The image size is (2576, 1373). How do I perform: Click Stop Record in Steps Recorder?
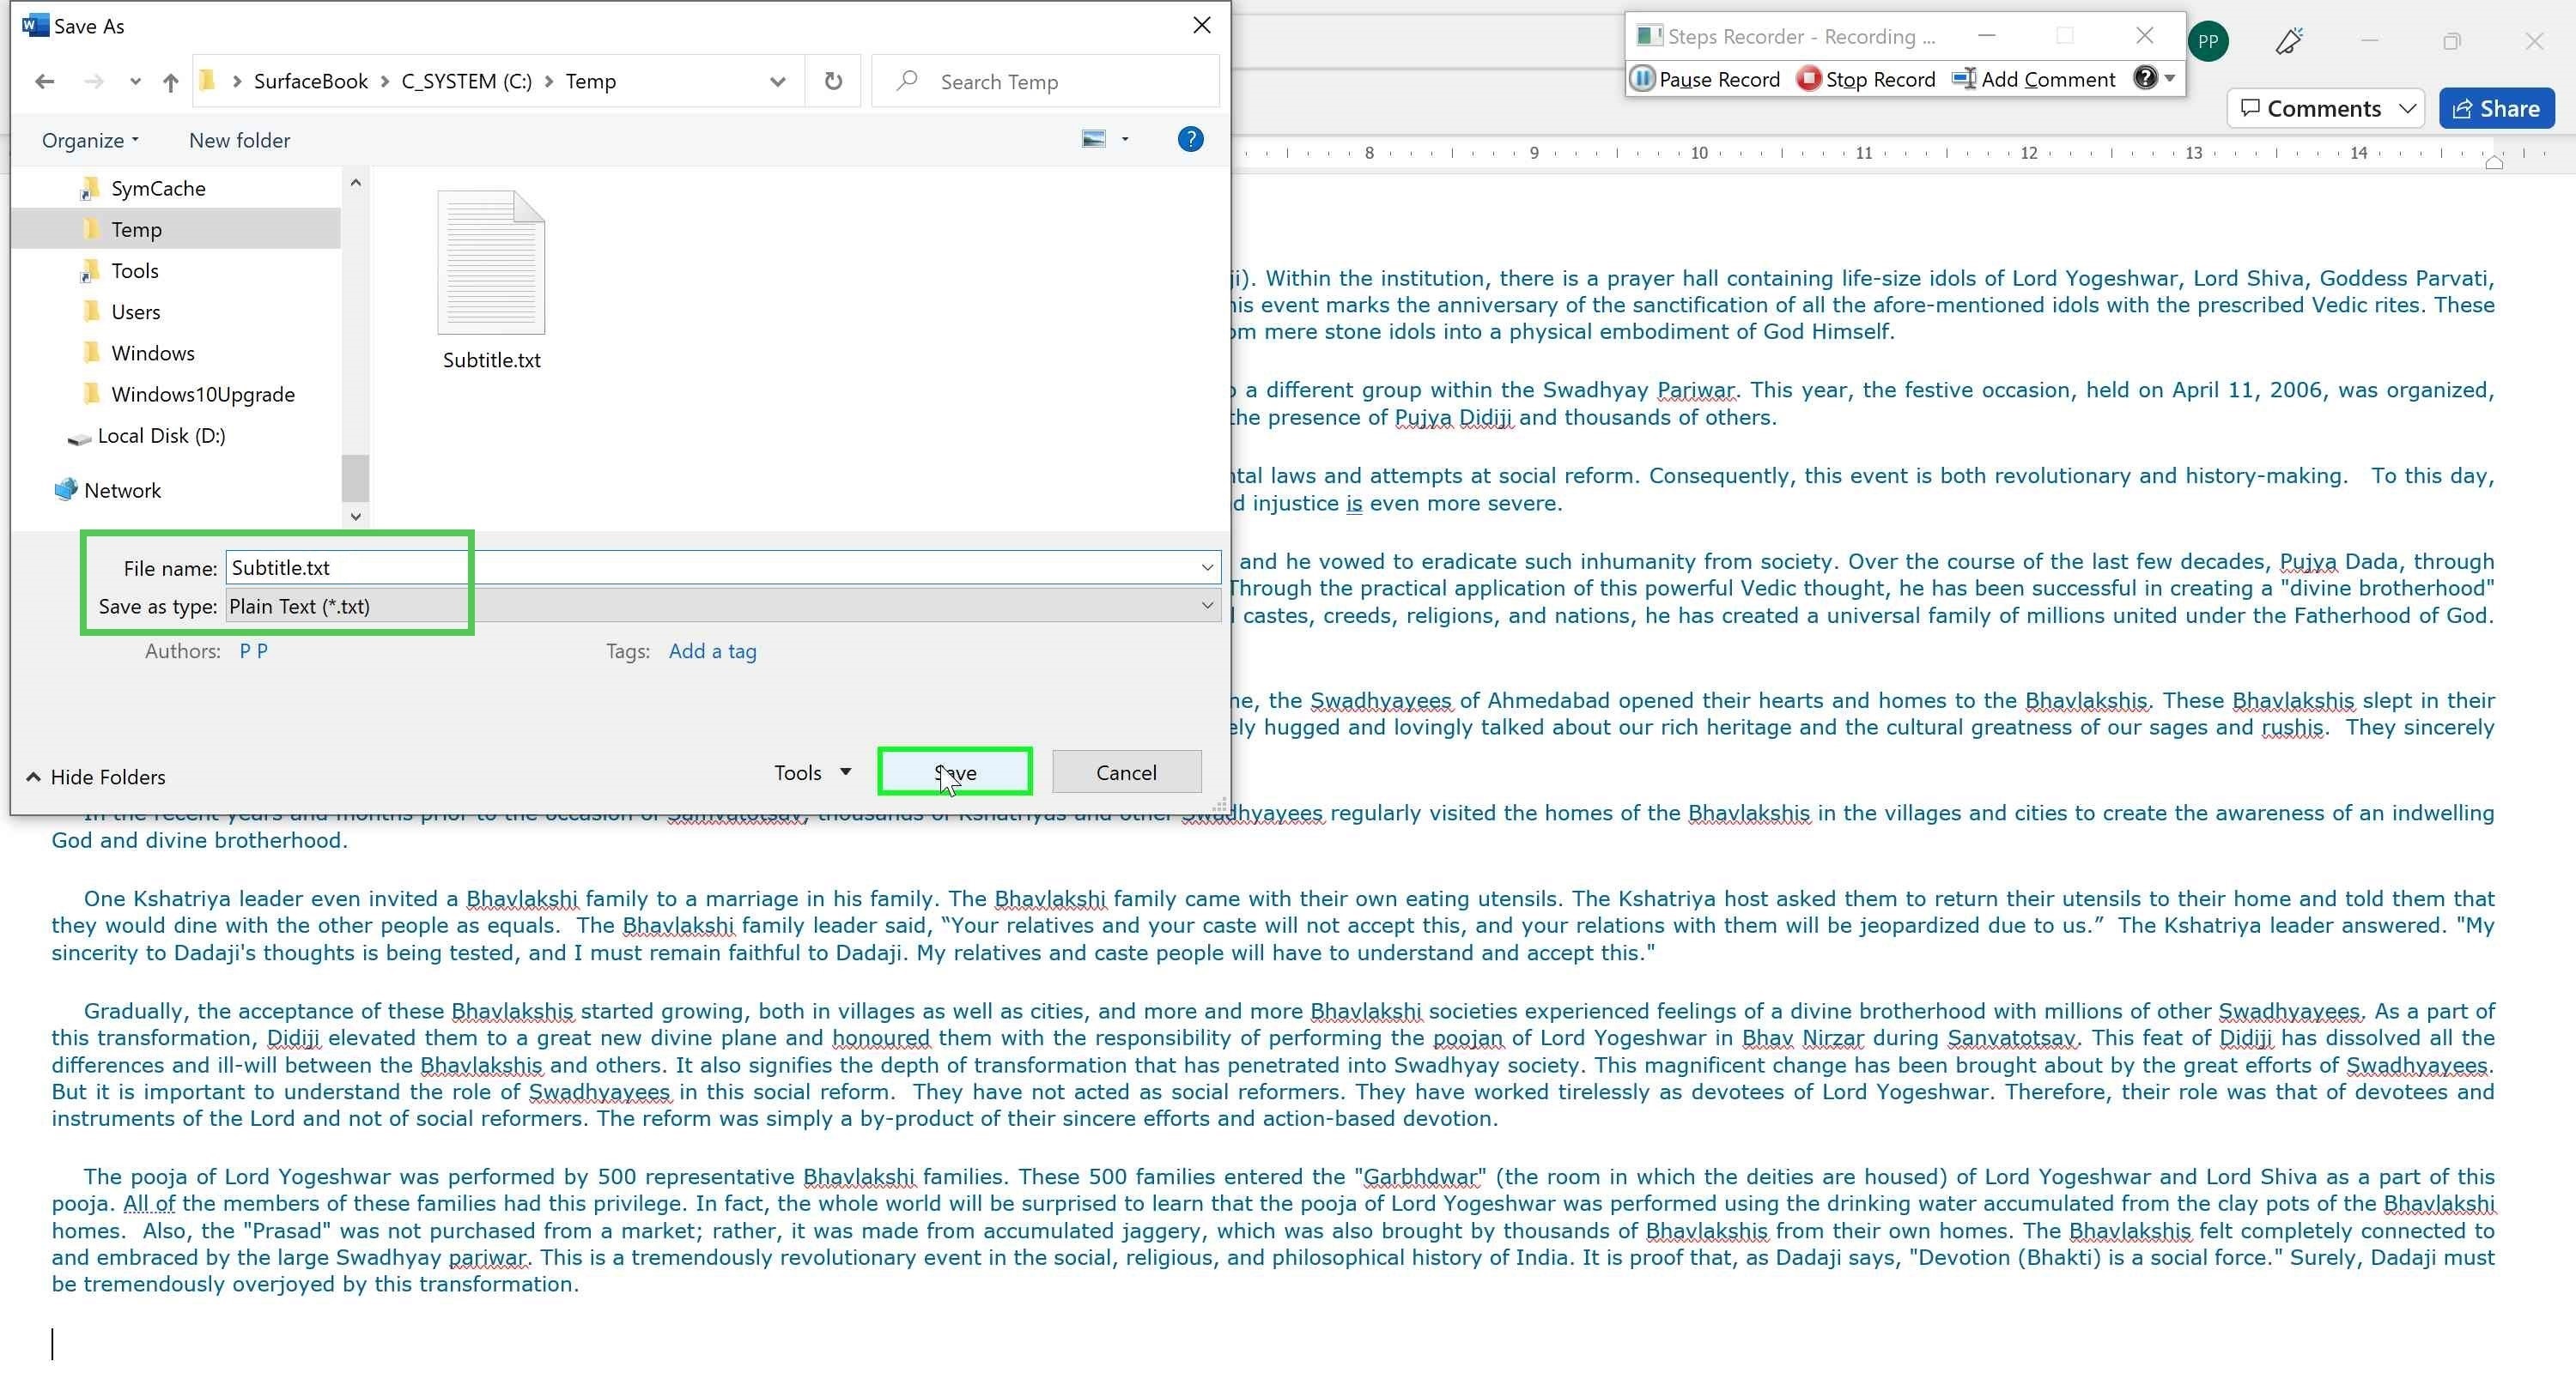[1867, 79]
